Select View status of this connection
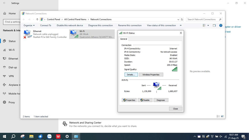This screenshot has height=140, width=249. point(161,26)
